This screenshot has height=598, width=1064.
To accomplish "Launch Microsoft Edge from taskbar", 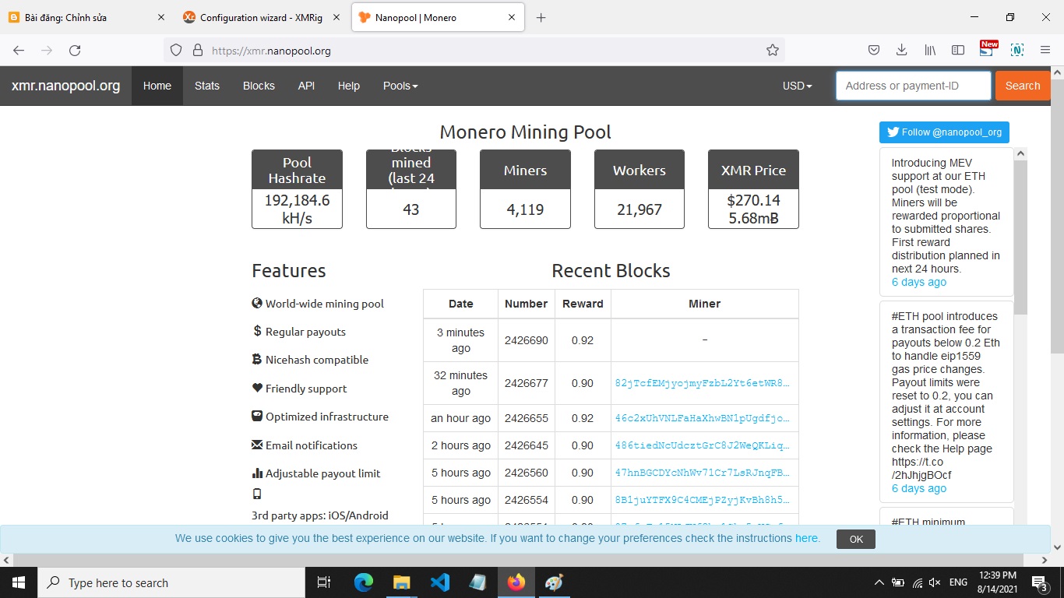I will (363, 582).
